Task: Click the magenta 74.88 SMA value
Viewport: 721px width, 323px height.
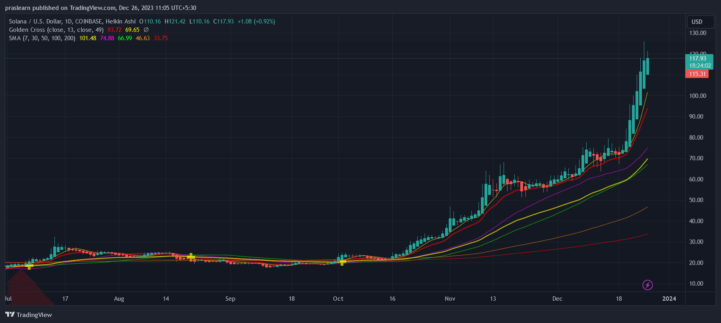Action: (107, 38)
